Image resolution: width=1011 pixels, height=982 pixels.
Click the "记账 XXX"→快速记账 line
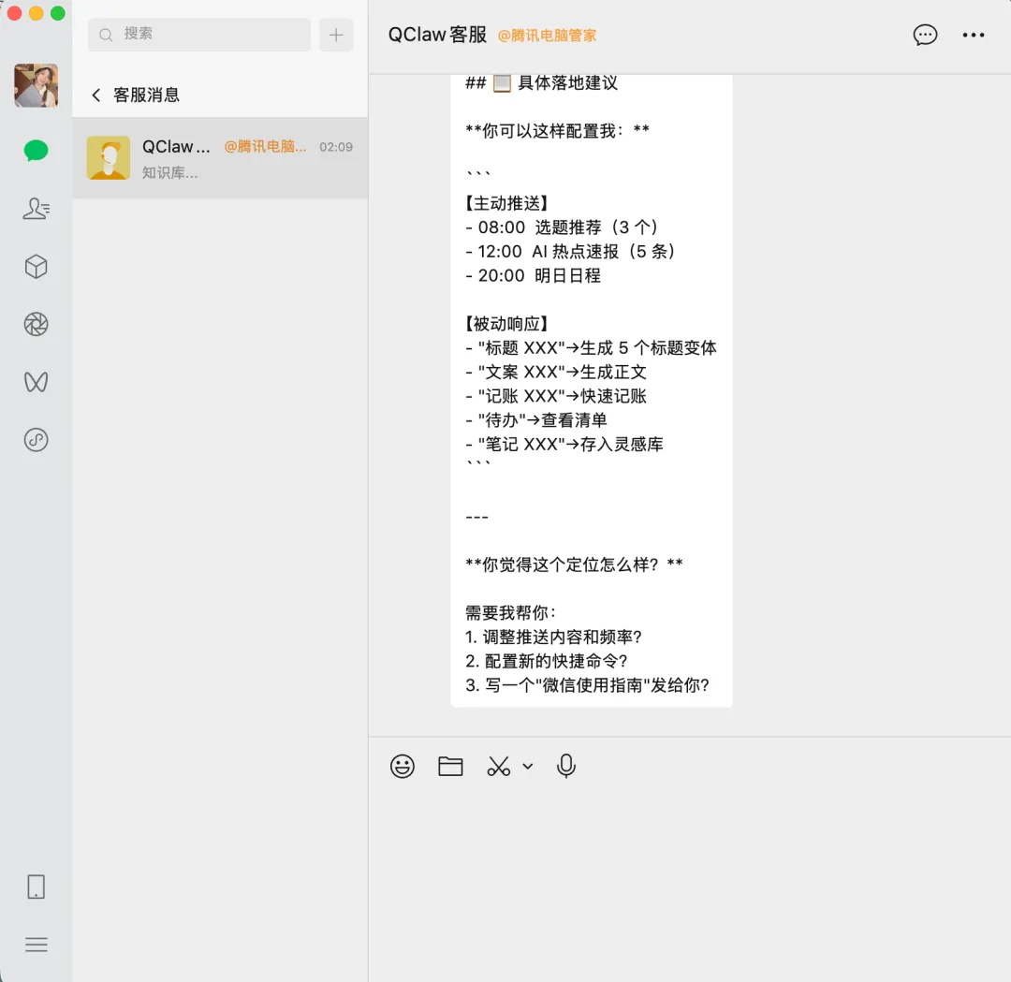(556, 396)
